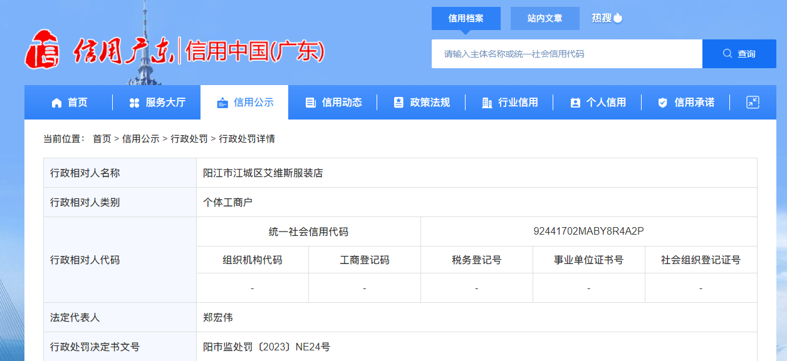
Task: Click the 行业信用 building icon
Action: [487, 103]
